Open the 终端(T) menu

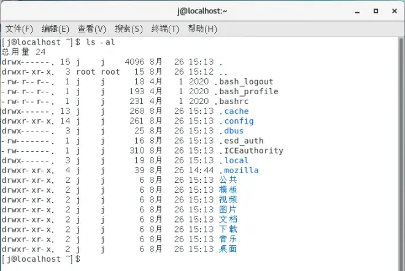pos(165,29)
